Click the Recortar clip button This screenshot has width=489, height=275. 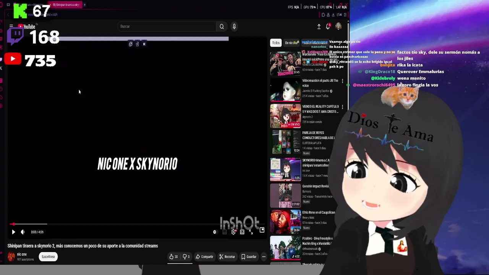click(227, 257)
